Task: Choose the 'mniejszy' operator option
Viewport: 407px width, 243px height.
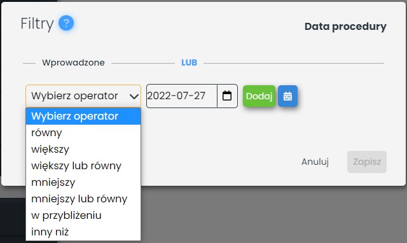Action: tap(83, 183)
